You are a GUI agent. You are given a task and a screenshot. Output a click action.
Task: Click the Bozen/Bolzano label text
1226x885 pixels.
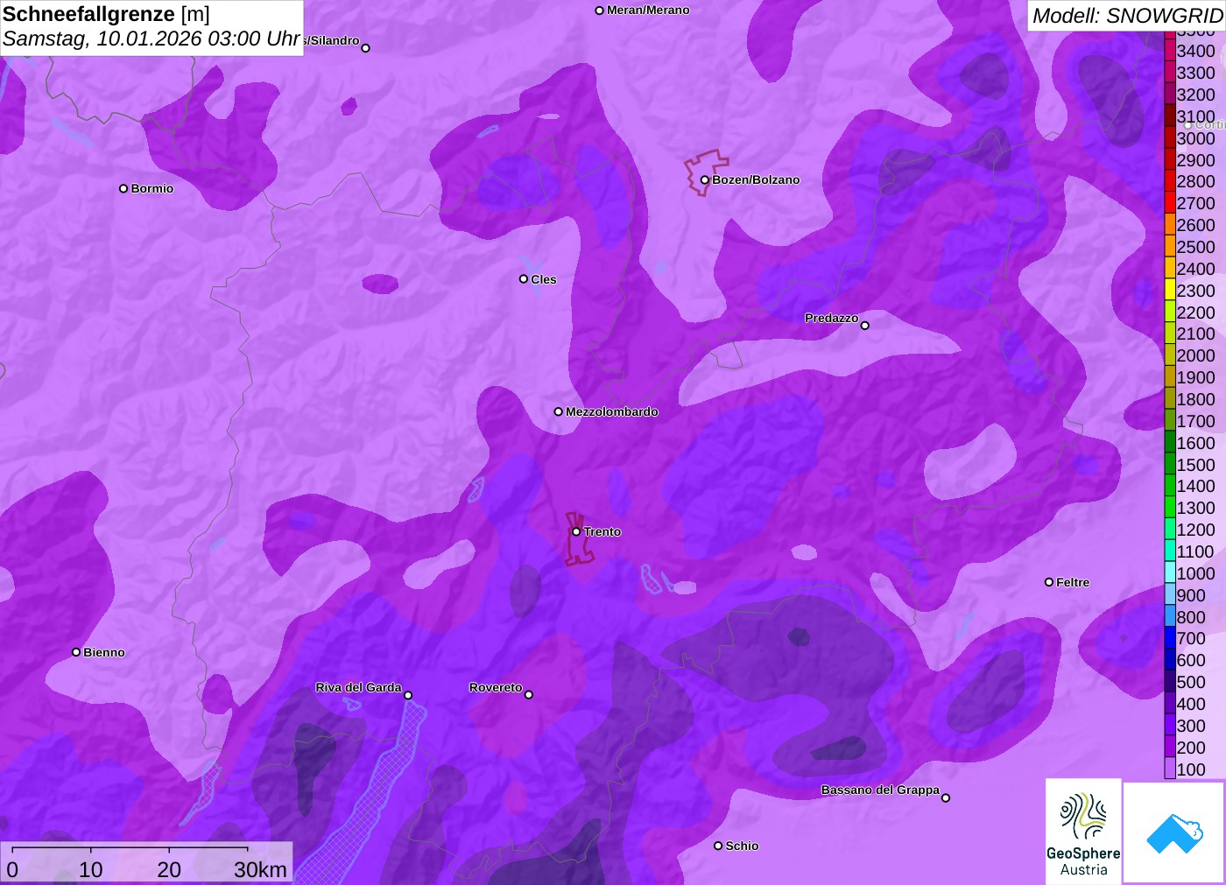click(x=756, y=179)
